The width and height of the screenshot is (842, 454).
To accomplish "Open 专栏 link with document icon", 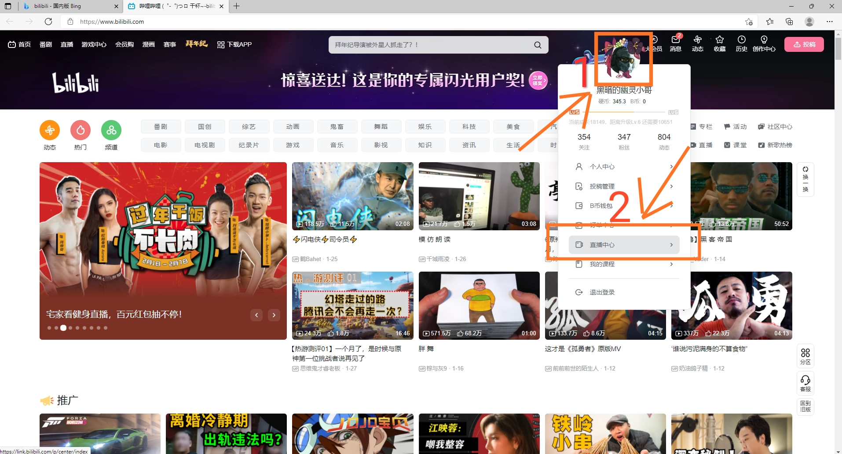I will tap(701, 127).
